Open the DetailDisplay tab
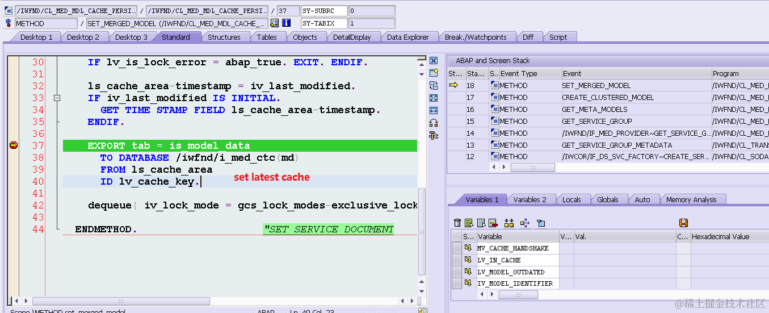 tap(352, 37)
